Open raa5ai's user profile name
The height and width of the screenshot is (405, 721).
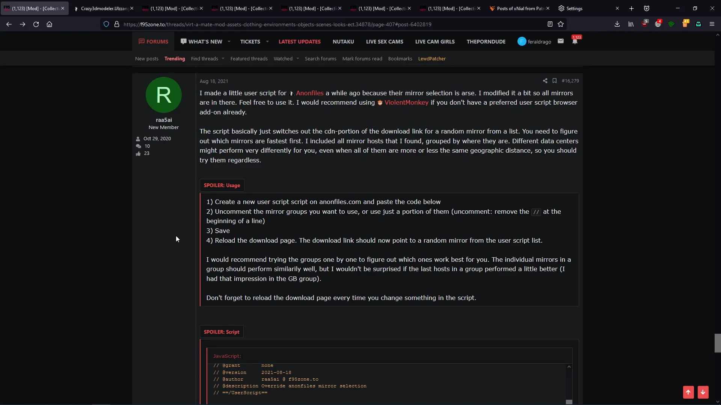point(164,120)
